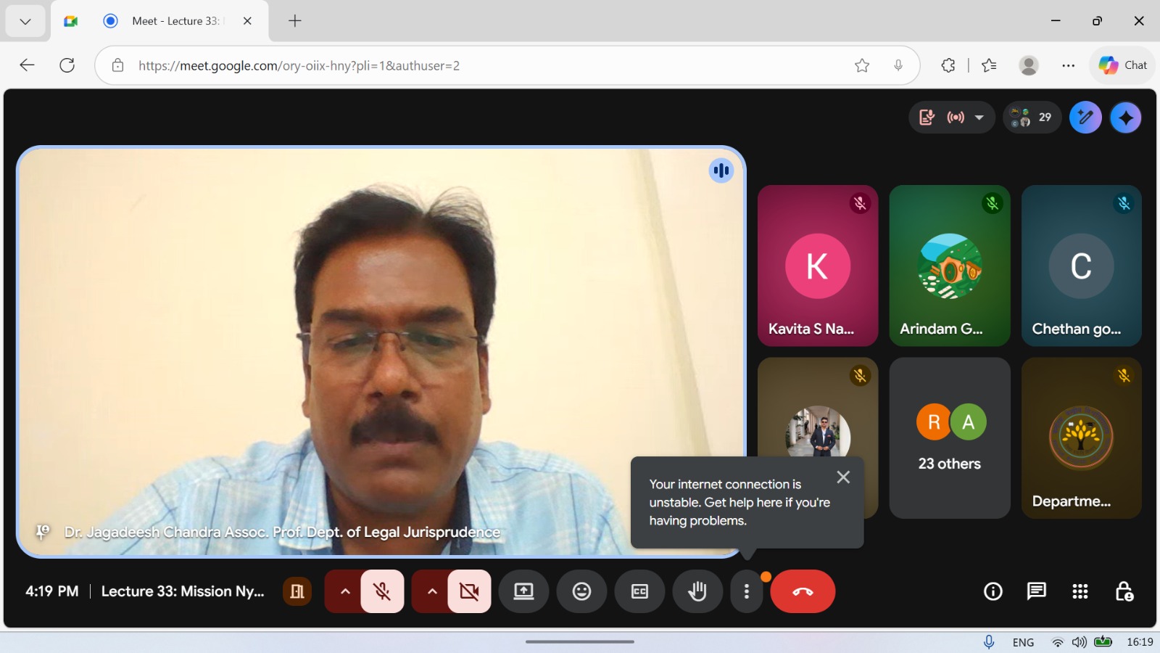Open the Activities grid icon
The image size is (1160, 653).
1080,591
